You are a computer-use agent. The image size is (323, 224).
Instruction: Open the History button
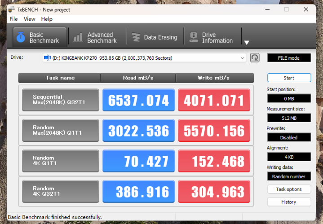[289, 202]
